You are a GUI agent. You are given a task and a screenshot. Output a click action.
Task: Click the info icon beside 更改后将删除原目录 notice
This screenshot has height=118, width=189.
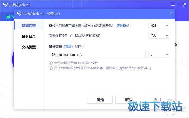point(51,68)
